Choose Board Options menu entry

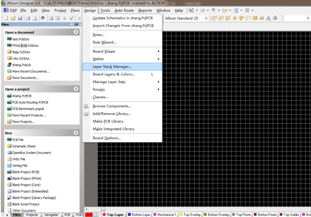(x=122, y=138)
